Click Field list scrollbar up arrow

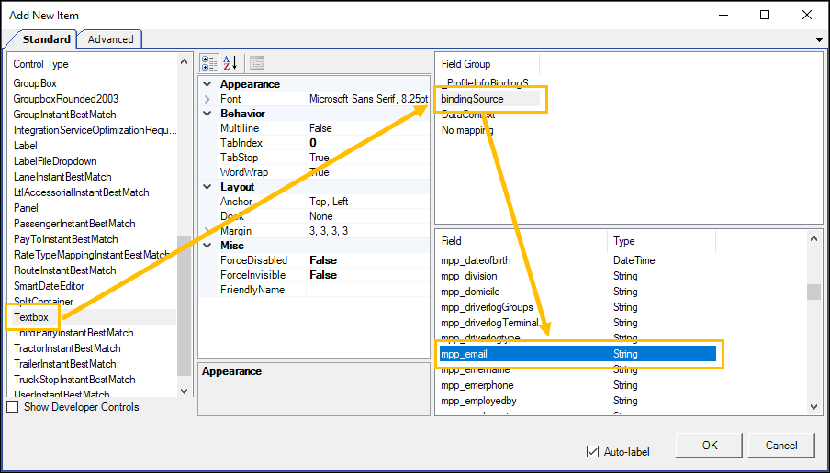(813, 239)
